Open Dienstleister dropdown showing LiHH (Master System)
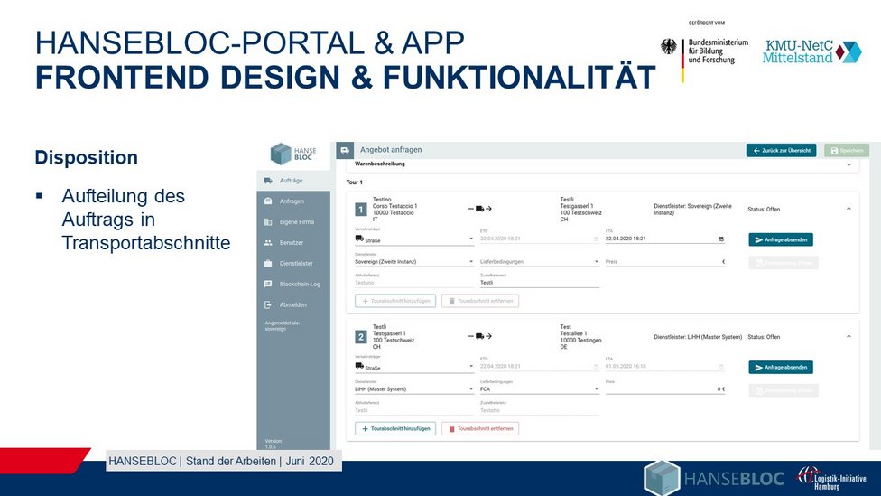This screenshot has width=881, height=496. coord(414,389)
